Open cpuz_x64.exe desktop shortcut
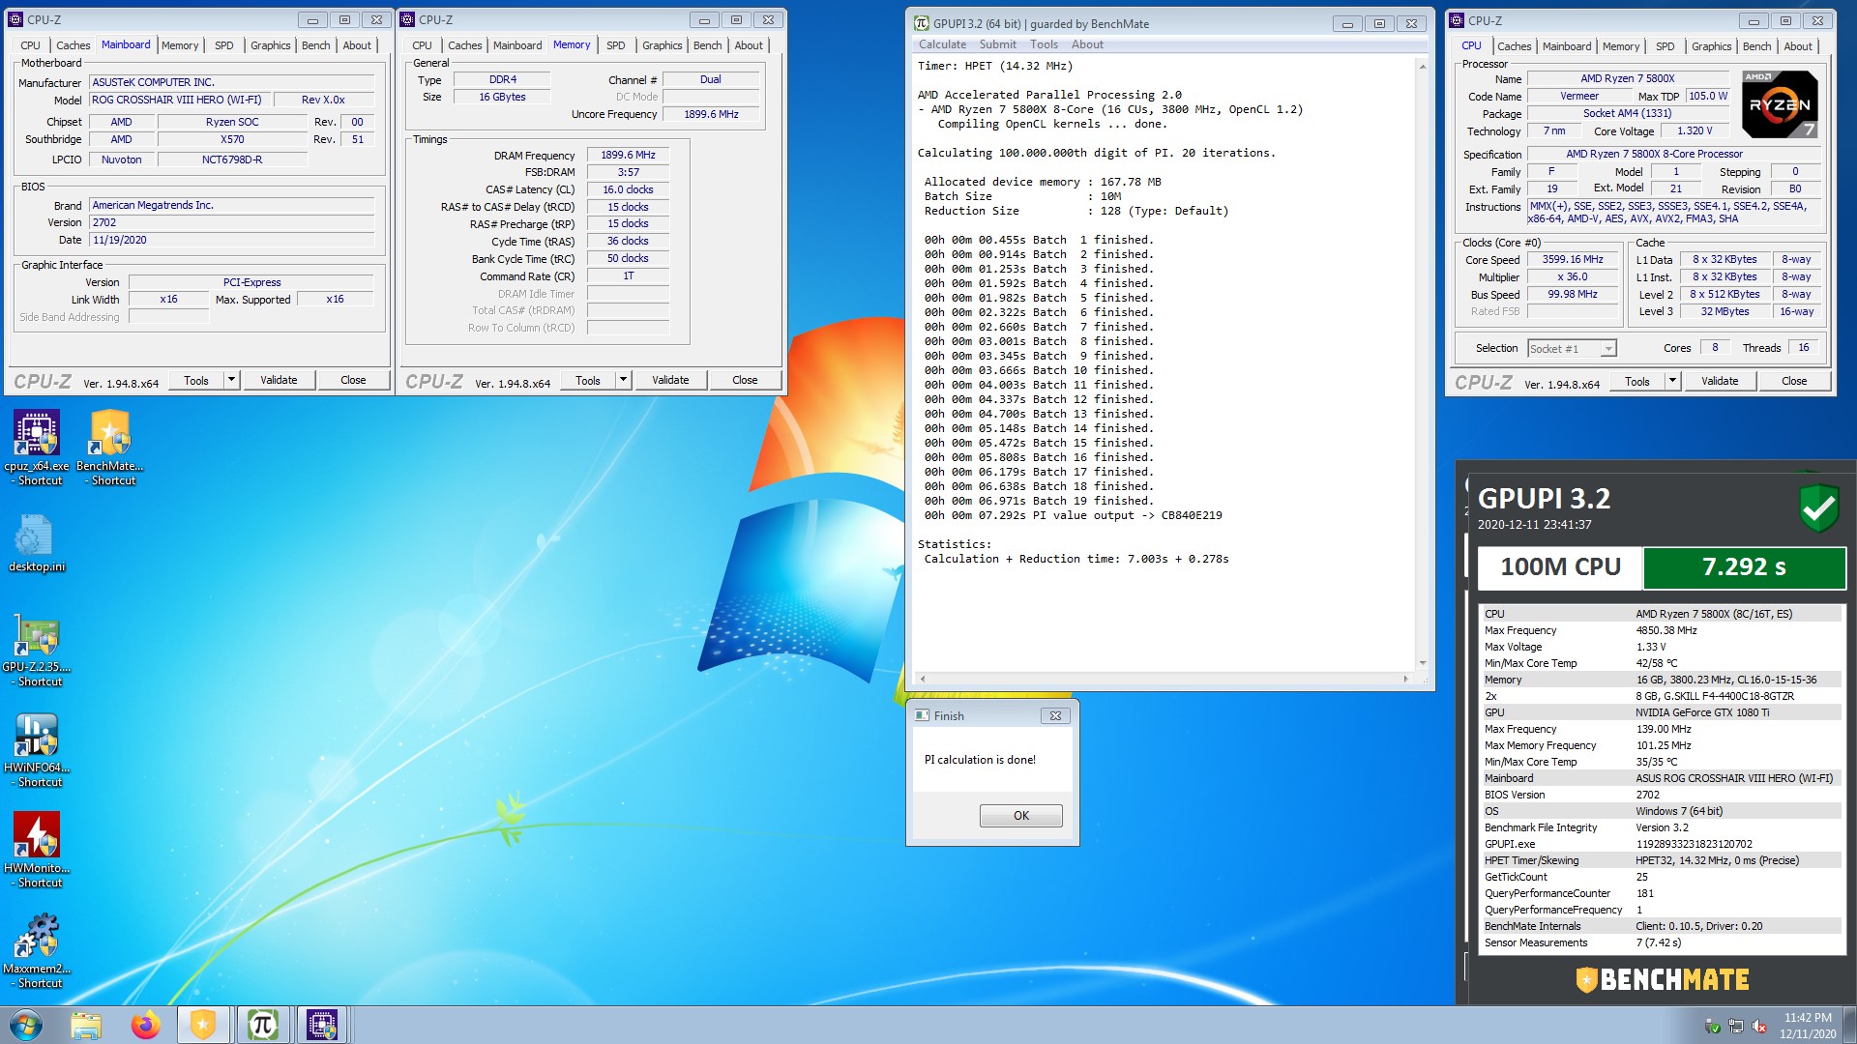Image resolution: width=1857 pixels, height=1044 pixels. pos(37,446)
